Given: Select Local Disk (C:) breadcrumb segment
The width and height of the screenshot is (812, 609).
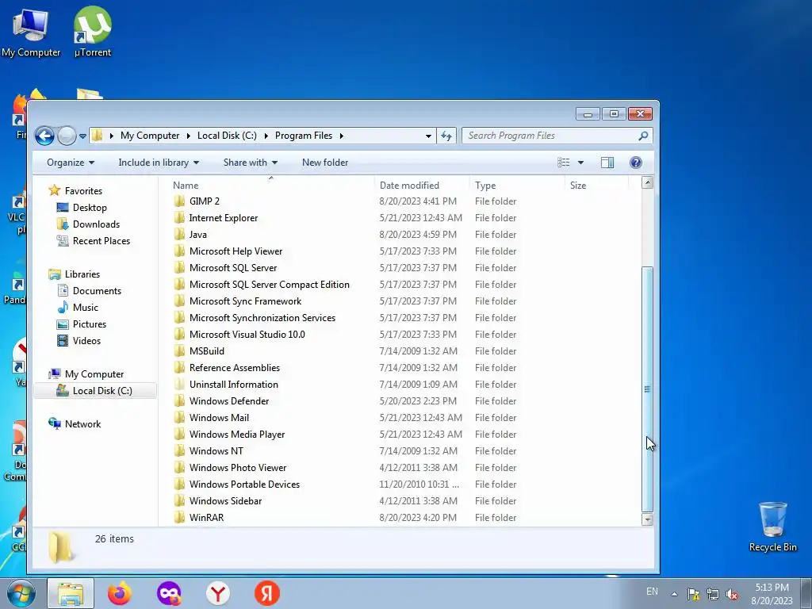Looking at the screenshot, I should point(227,136).
